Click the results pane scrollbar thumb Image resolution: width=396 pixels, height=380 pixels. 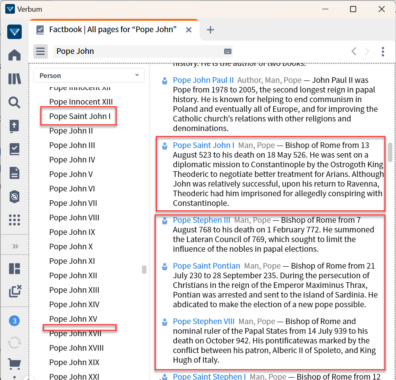390,152
